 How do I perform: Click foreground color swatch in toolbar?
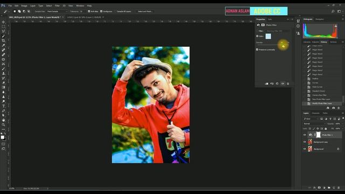(2, 137)
